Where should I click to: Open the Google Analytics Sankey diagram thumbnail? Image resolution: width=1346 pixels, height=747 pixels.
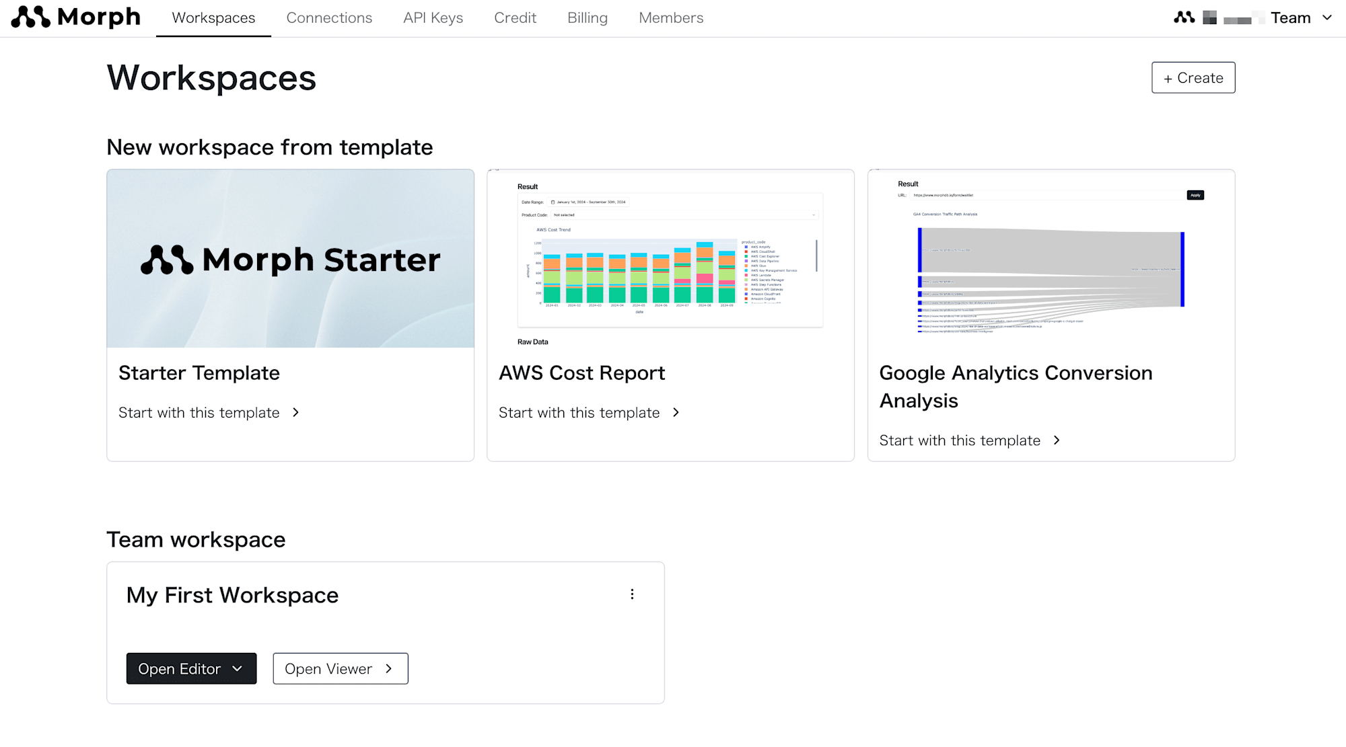tap(1051, 259)
